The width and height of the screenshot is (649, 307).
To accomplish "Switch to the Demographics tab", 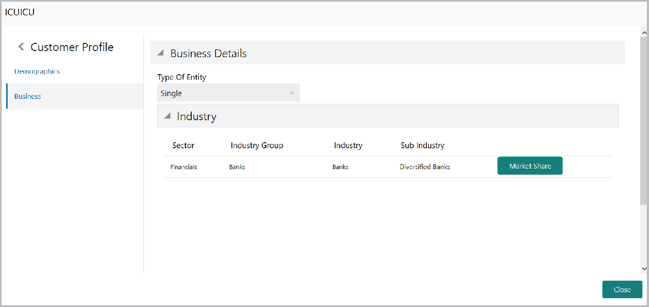I will (x=37, y=71).
